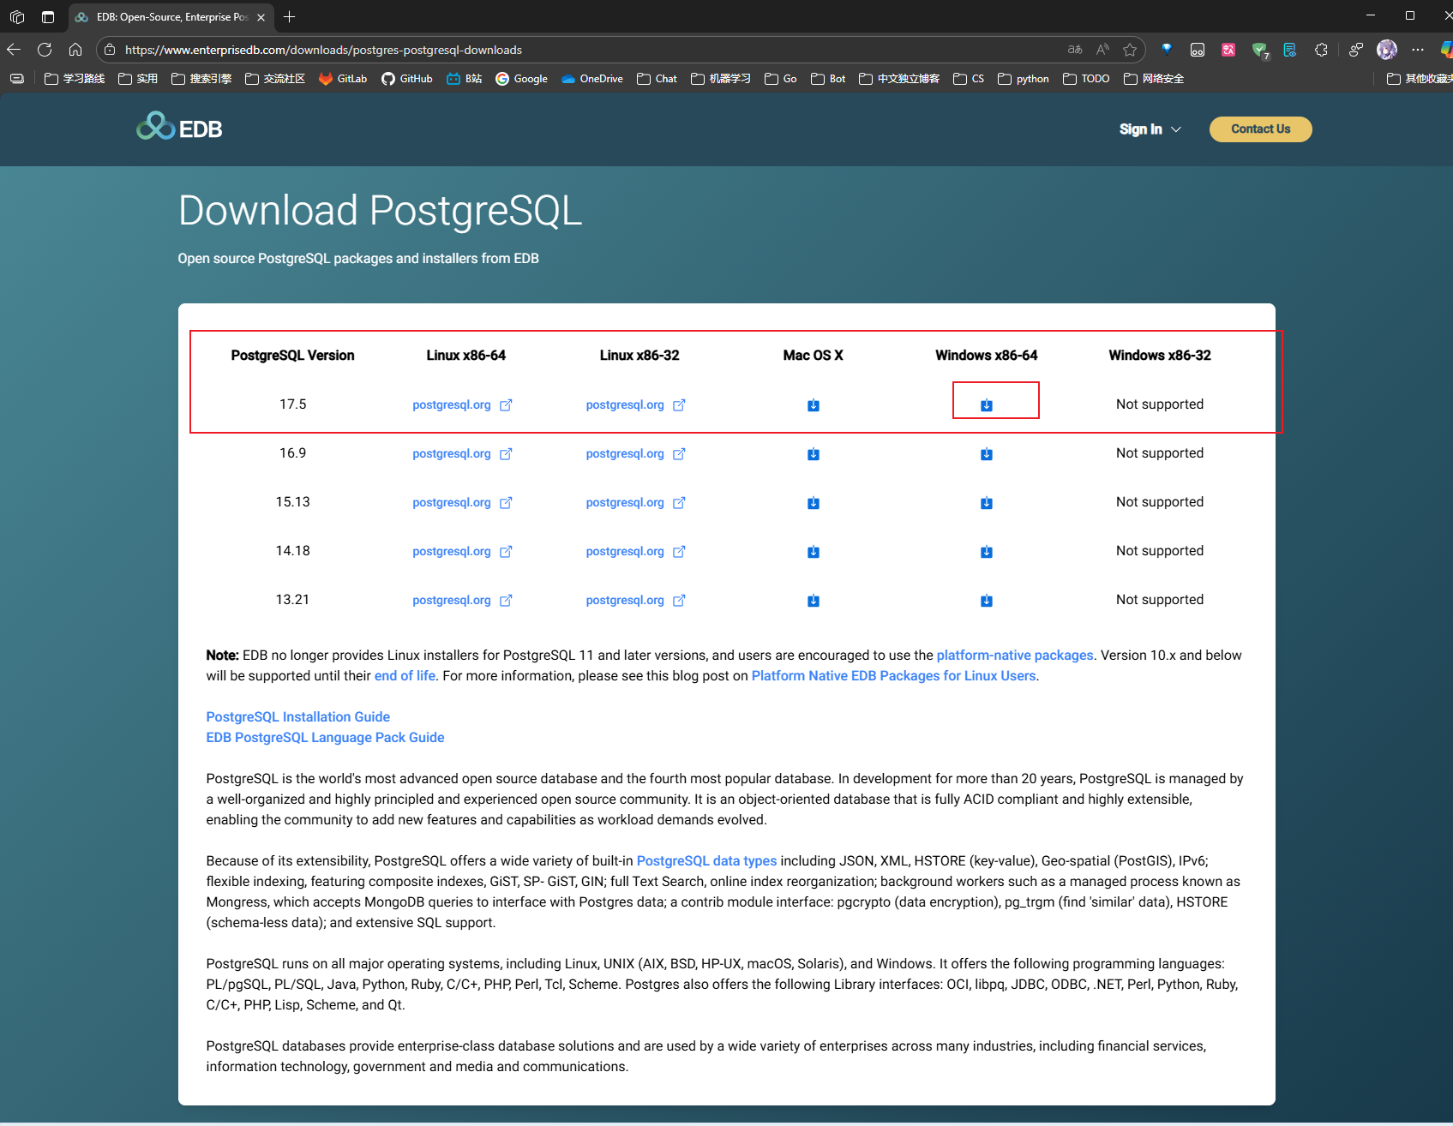This screenshot has height=1126, width=1453.
Task: Open postgresql.org Linux x86-32 link for 13.21
Action: point(635,600)
